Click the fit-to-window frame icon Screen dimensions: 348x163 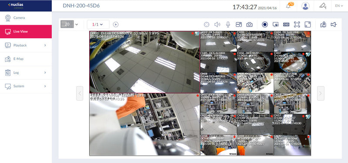[297, 25]
